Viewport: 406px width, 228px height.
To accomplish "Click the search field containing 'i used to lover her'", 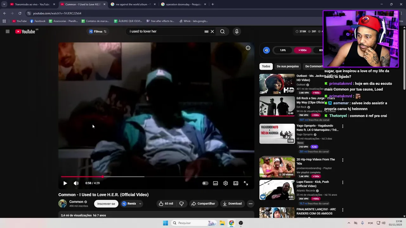I will click(165, 31).
